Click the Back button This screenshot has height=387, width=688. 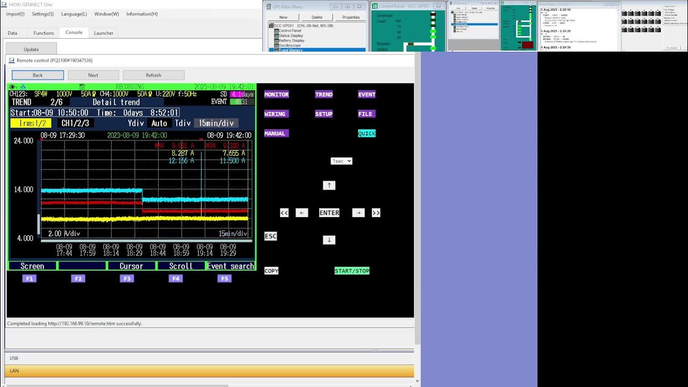(x=38, y=75)
